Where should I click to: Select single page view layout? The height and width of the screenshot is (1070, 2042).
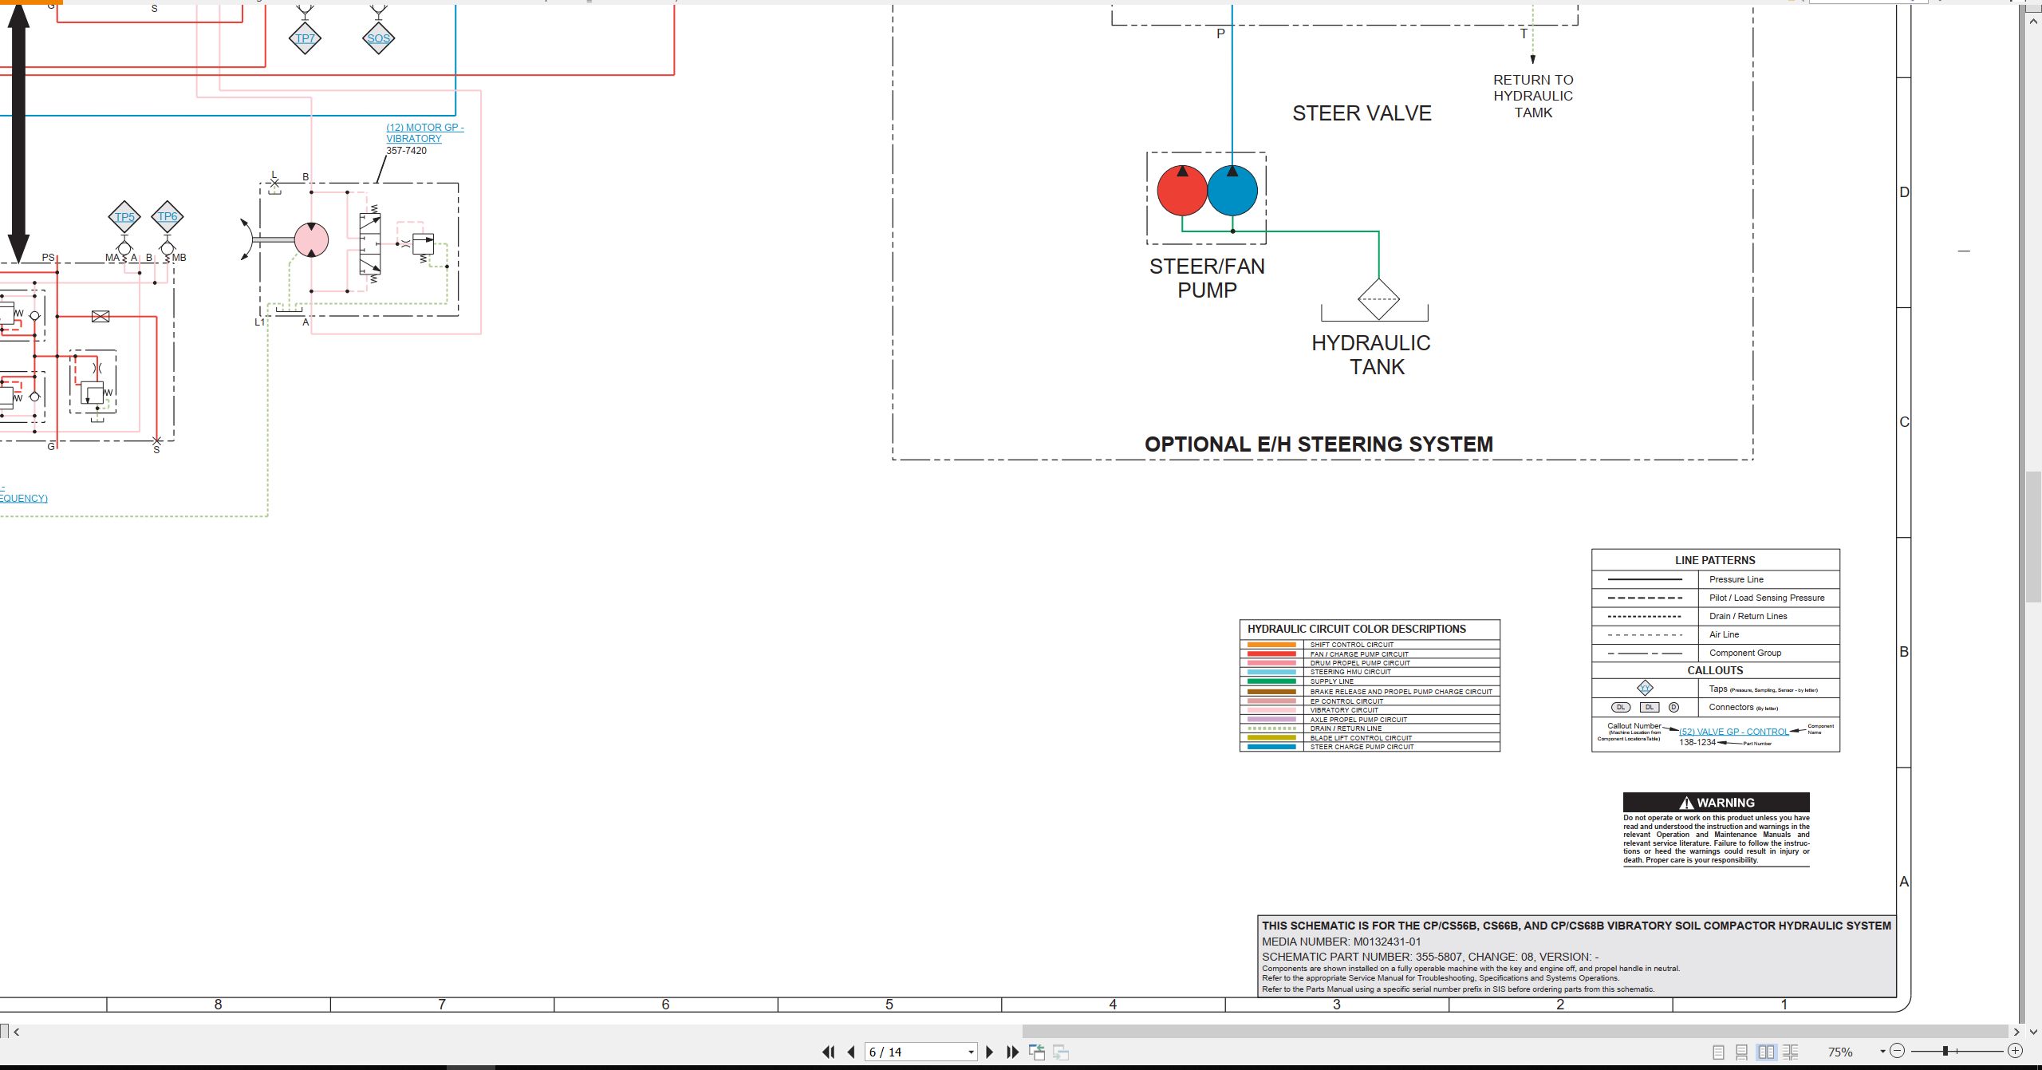(1718, 1052)
